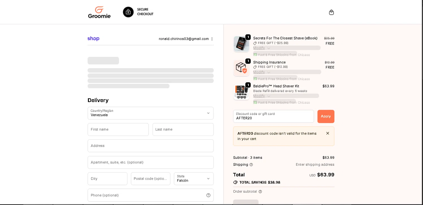
Task: Click the Shipping help question icon
Action: pos(251,165)
